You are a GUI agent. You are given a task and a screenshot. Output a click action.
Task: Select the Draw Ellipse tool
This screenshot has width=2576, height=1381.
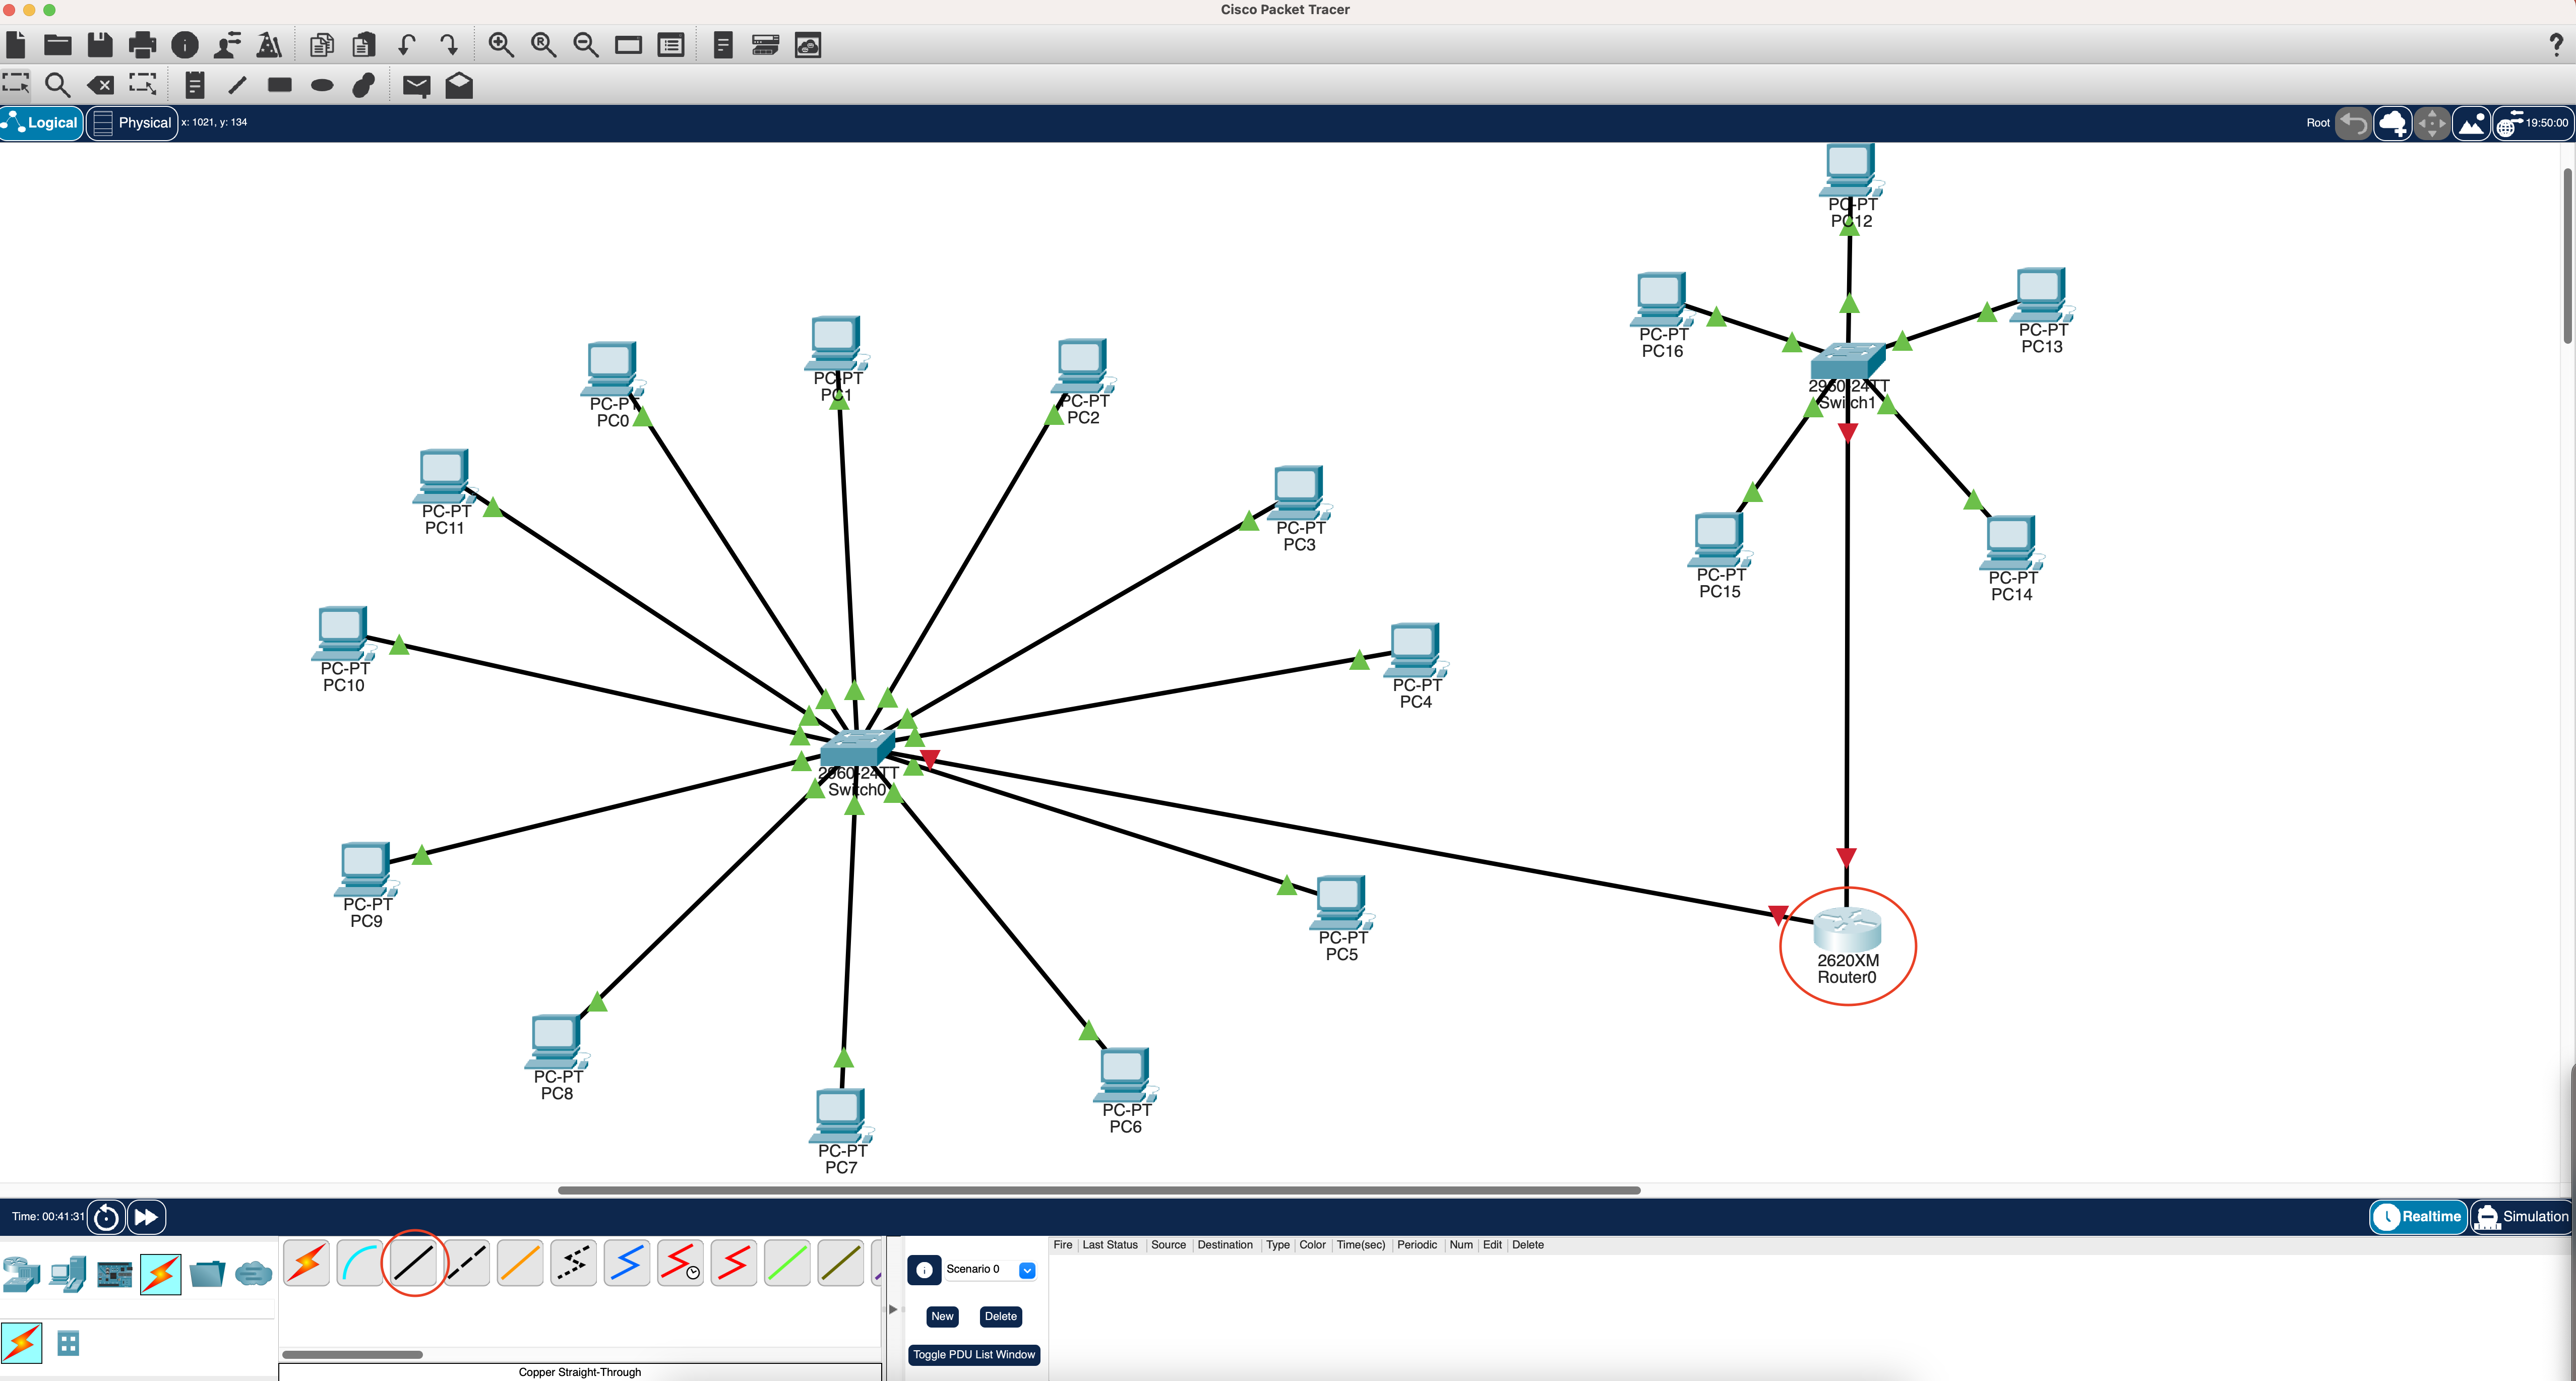click(x=322, y=85)
